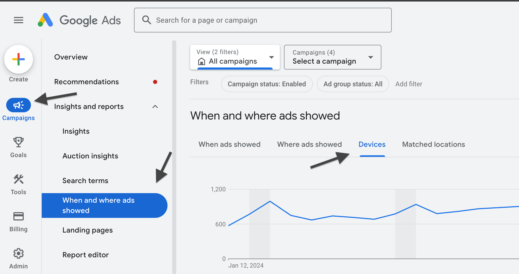Open the Select a campaign dropdown
This screenshot has width=519, height=274.
coord(371,57)
